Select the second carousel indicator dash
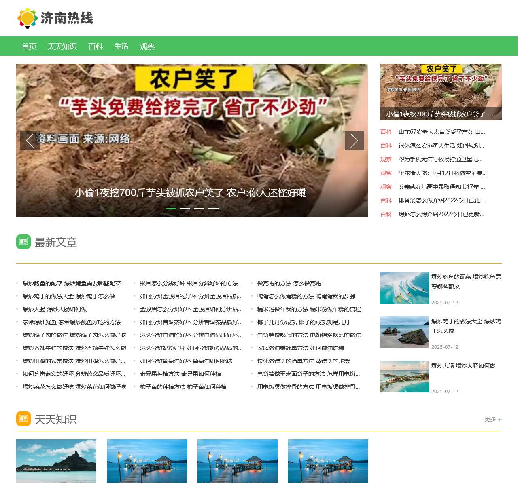 coord(185,209)
